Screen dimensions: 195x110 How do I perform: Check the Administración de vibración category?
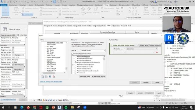[x=75, y=65]
